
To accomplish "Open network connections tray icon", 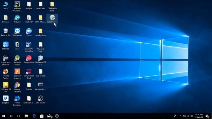I will coord(188,116).
